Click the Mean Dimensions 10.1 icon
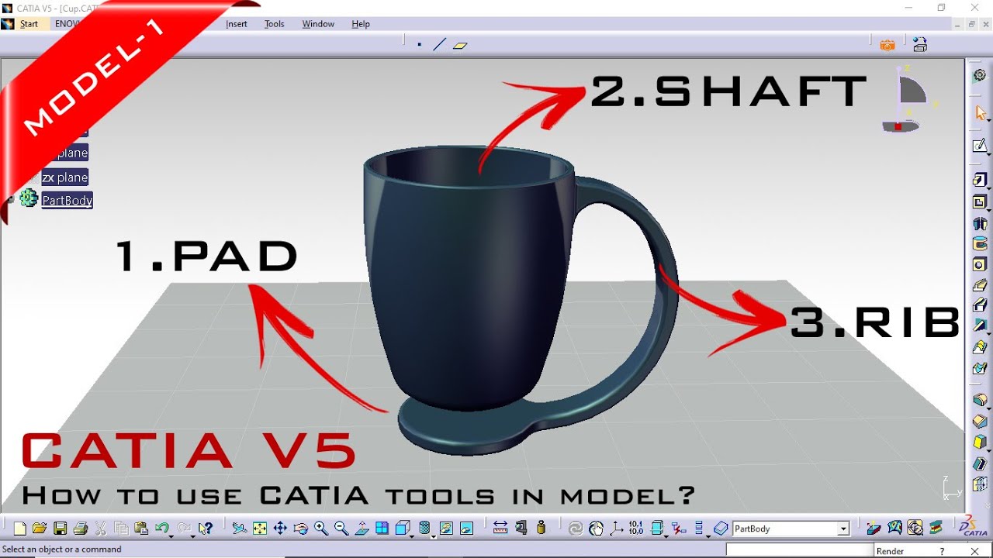The image size is (993, 558). (x=636, y=528)
